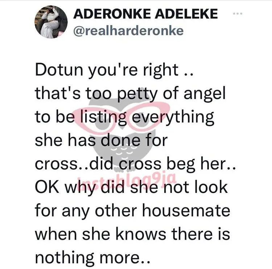
Task: Click the final line "nothing more.."
Action: point(92,257)
